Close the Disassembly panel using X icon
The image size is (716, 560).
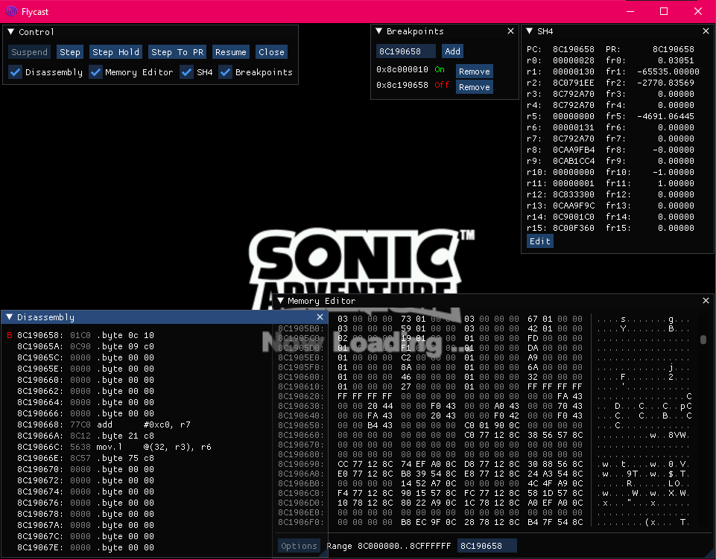tap(320, 317)
